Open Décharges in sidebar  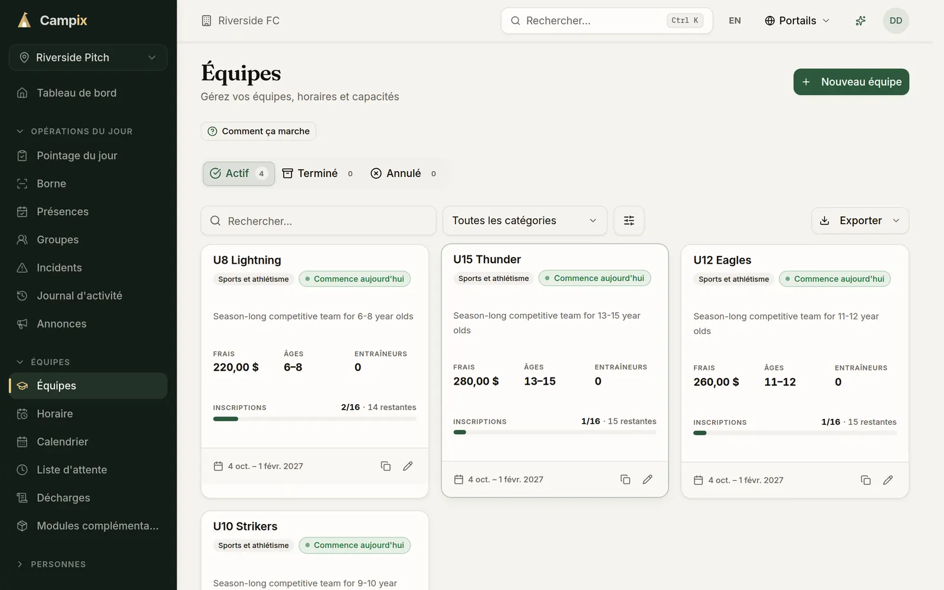point(88,498)
